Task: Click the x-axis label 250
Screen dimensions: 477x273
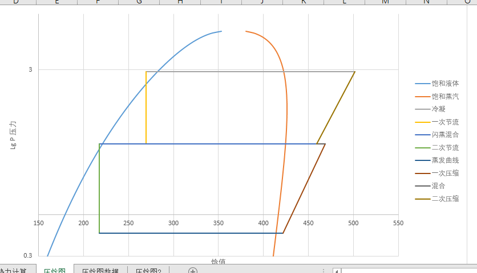Action: [x=128, y=223]
